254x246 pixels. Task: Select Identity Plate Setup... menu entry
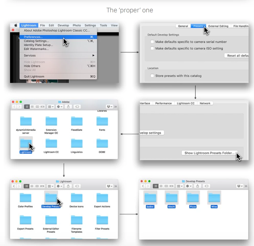coord(58,45)
